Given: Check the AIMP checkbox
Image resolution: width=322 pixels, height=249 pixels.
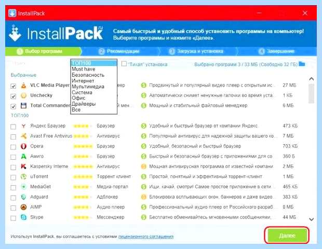Looking at the screenshot, I should [13, 208].
